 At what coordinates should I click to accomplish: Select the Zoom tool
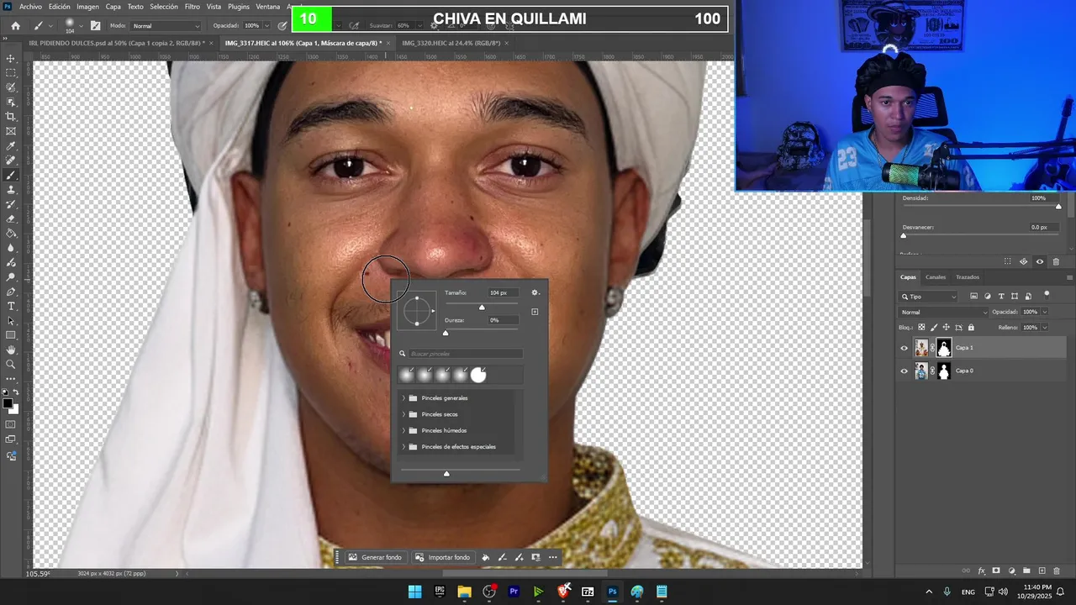pyautogui.click(x=11, y=365)
